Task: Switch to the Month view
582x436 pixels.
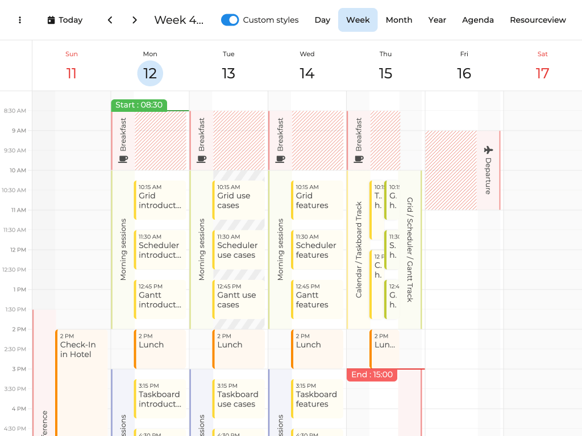Action: click(398, 20)
